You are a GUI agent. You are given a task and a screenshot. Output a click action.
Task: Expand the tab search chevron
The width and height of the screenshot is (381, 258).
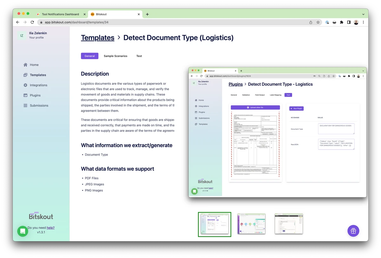(x=363, y=14)
